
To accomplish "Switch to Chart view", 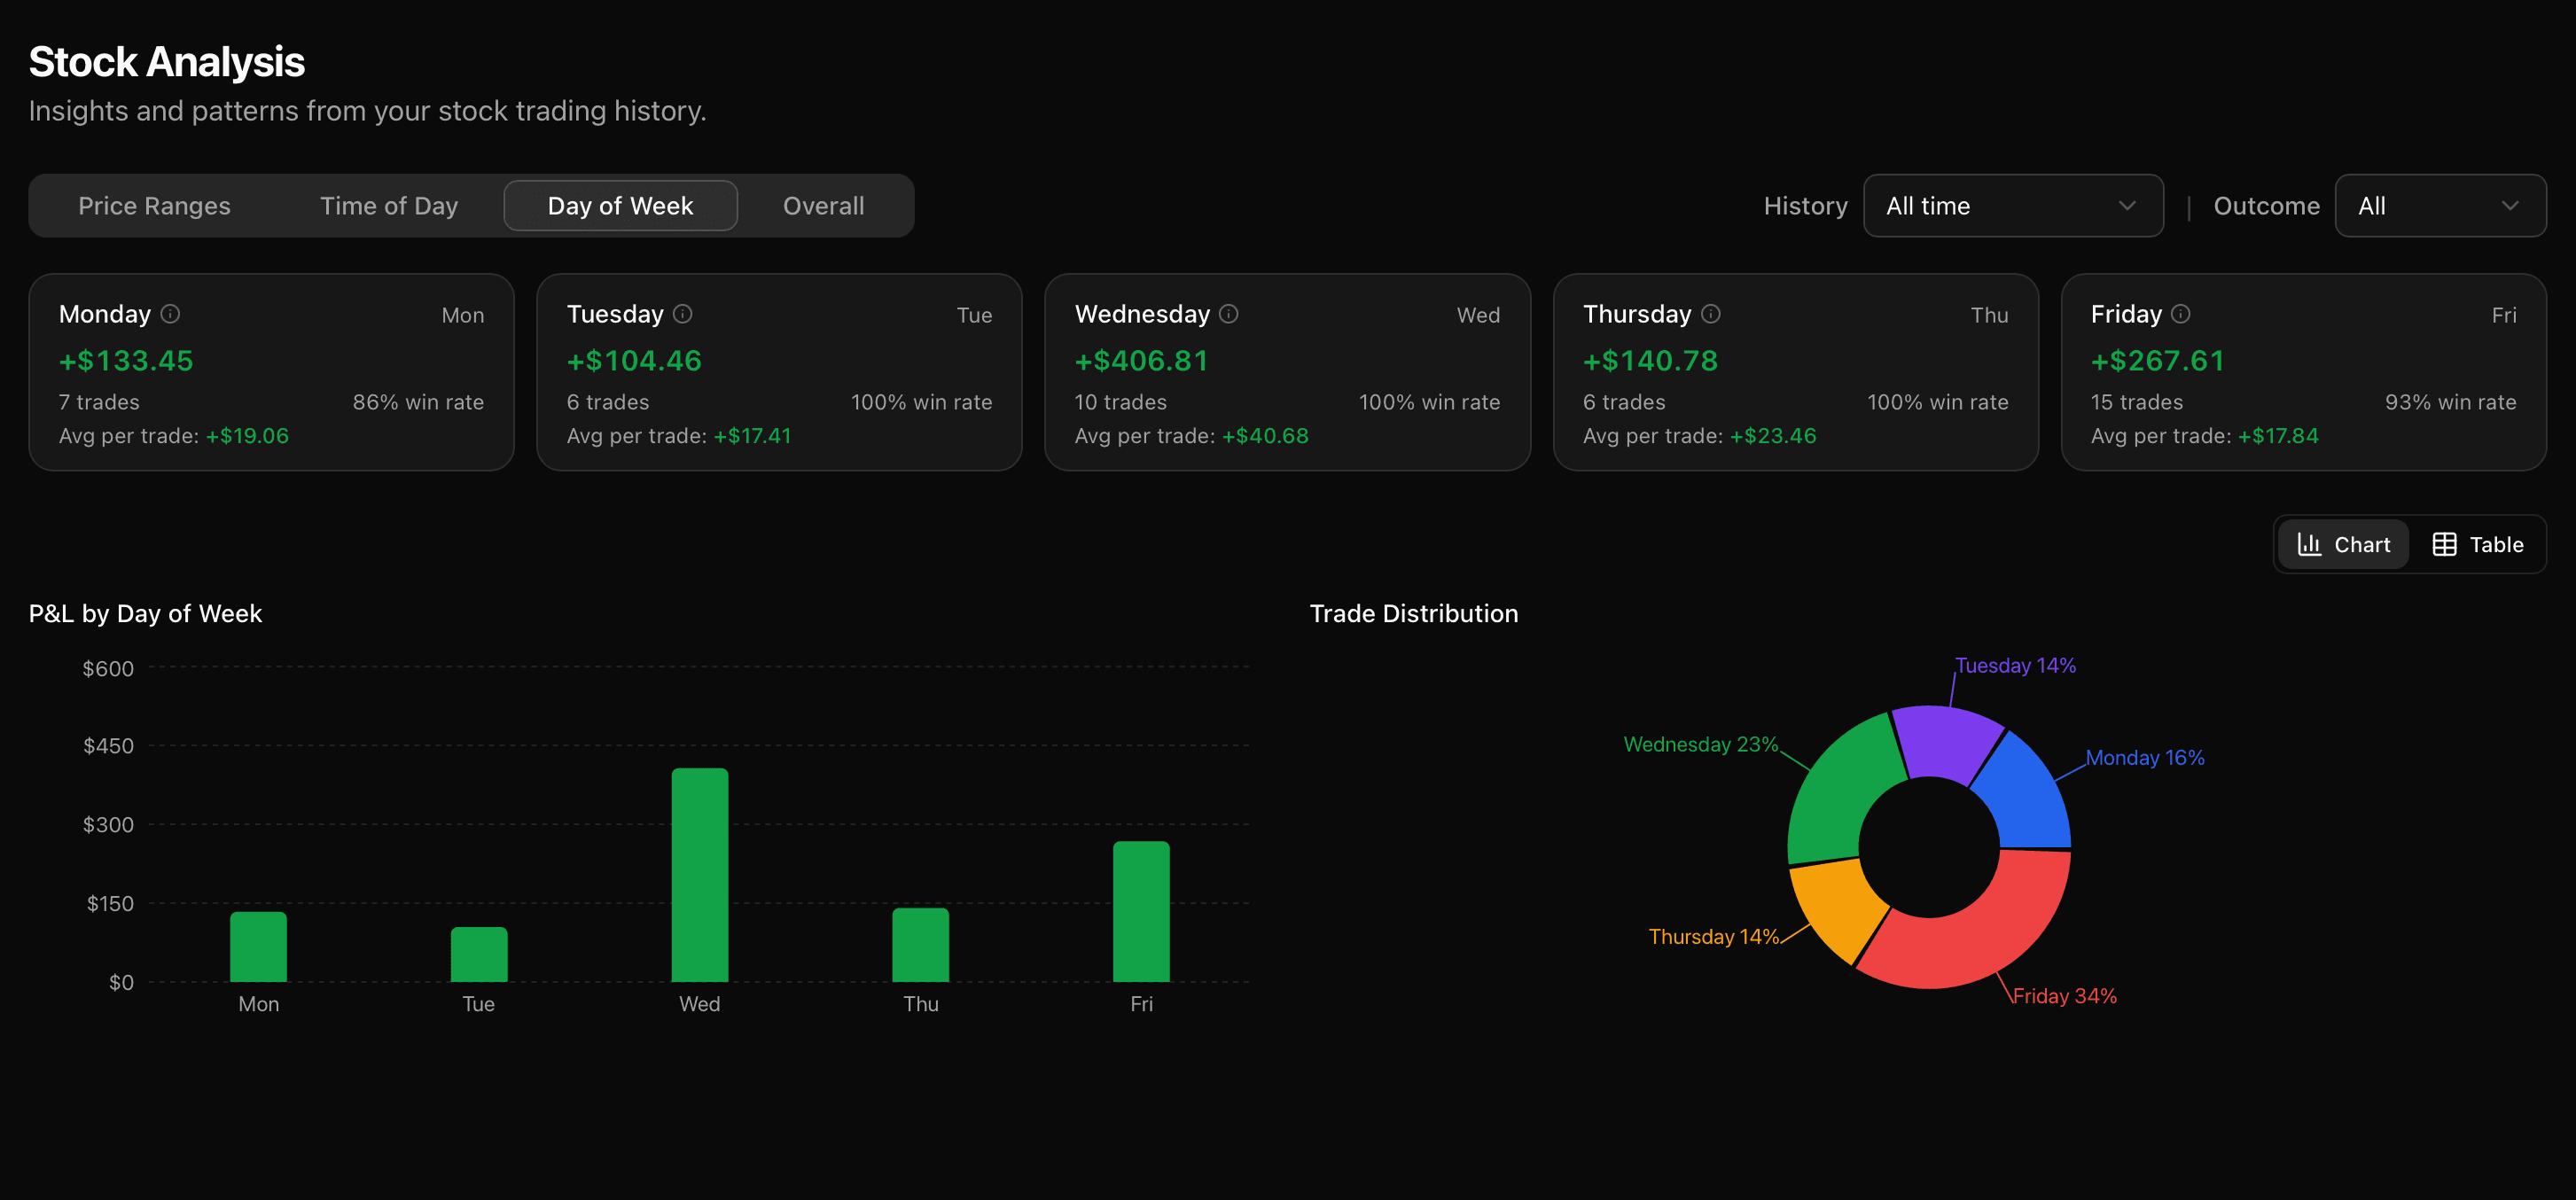I will [x=2343, y=544].
